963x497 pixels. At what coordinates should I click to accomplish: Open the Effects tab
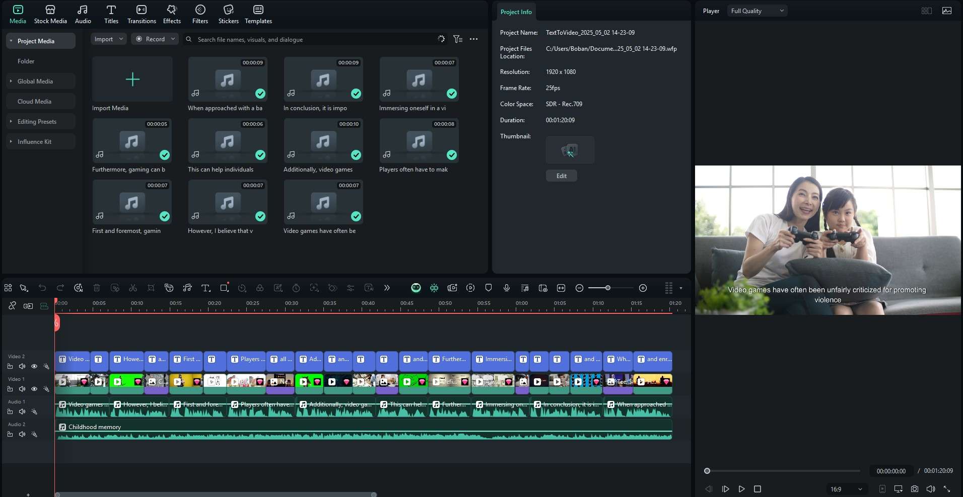click(x=172, y=14)
